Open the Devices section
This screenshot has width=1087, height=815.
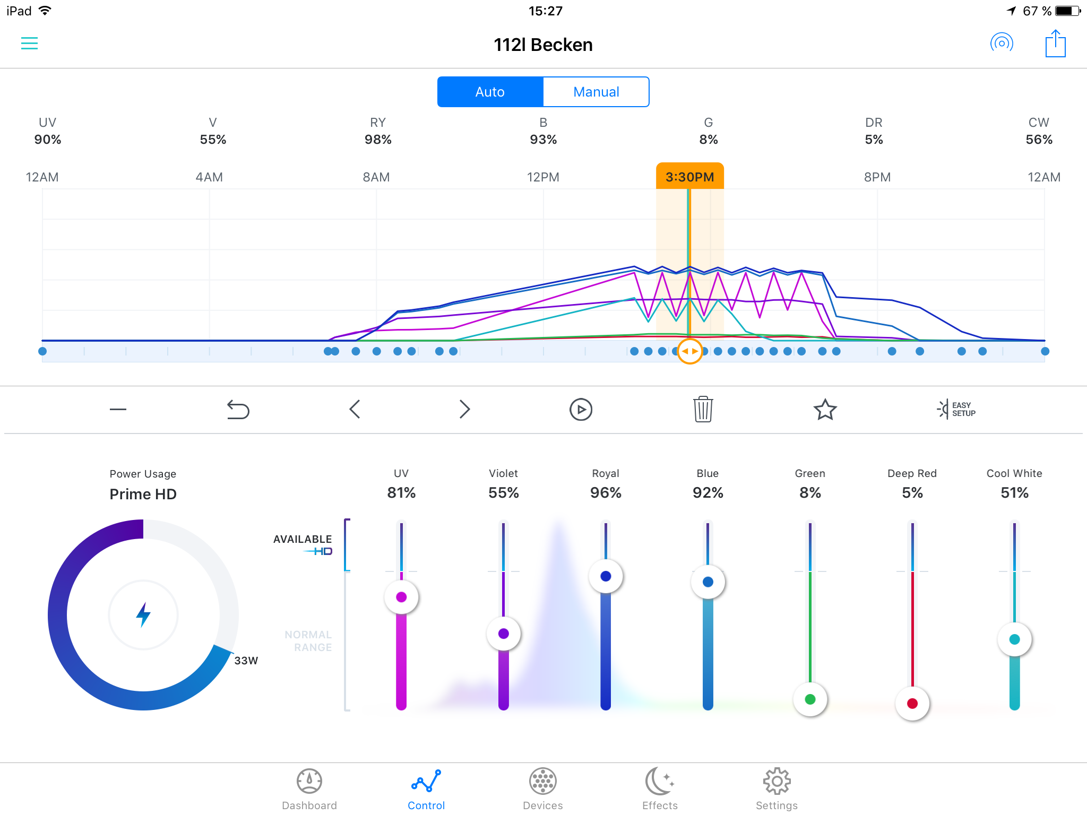(x=542, y=790)
